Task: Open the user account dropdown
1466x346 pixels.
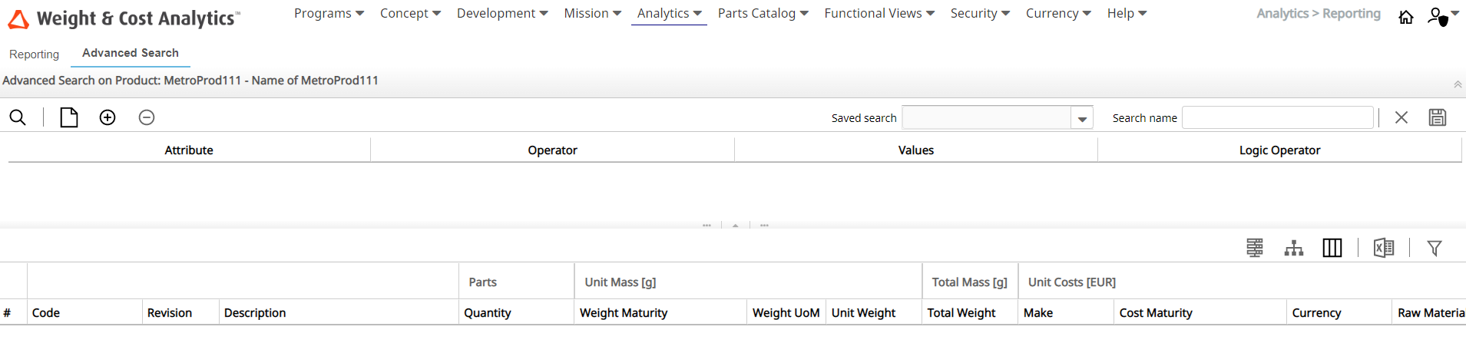Action: 1442,16
